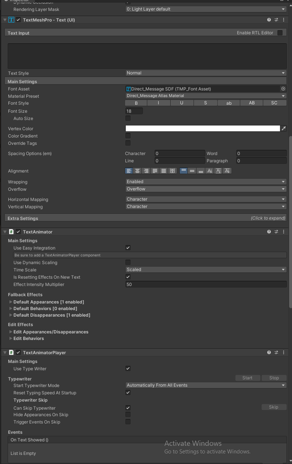Open the Wrapping dropdown
Viewport: 292px width, 464px height.
pos(206,182)
